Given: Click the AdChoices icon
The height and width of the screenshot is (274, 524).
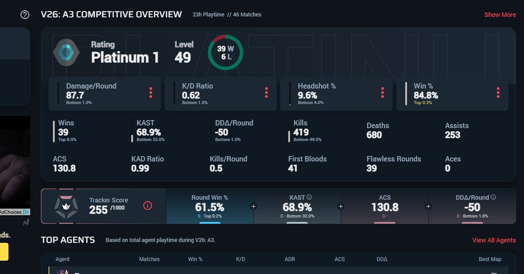Looking at the screenshot, I should click(26, 212).
